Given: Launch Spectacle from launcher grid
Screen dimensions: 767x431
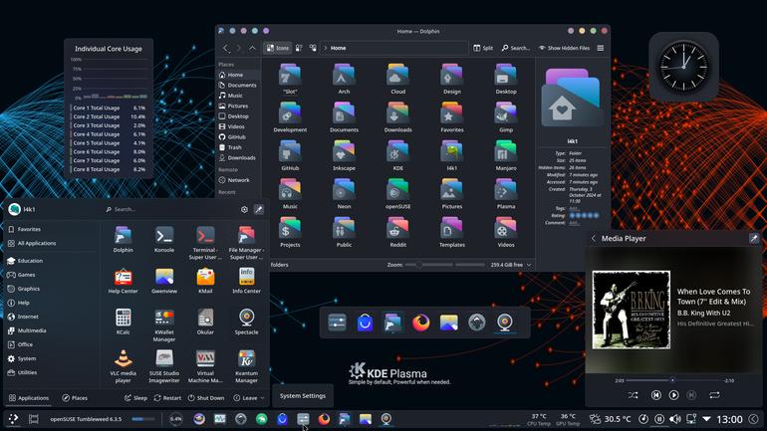Looking at the screenshot, I should coord(247,322).
